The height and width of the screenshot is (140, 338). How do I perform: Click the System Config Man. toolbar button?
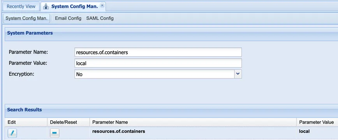pos(26,18)
